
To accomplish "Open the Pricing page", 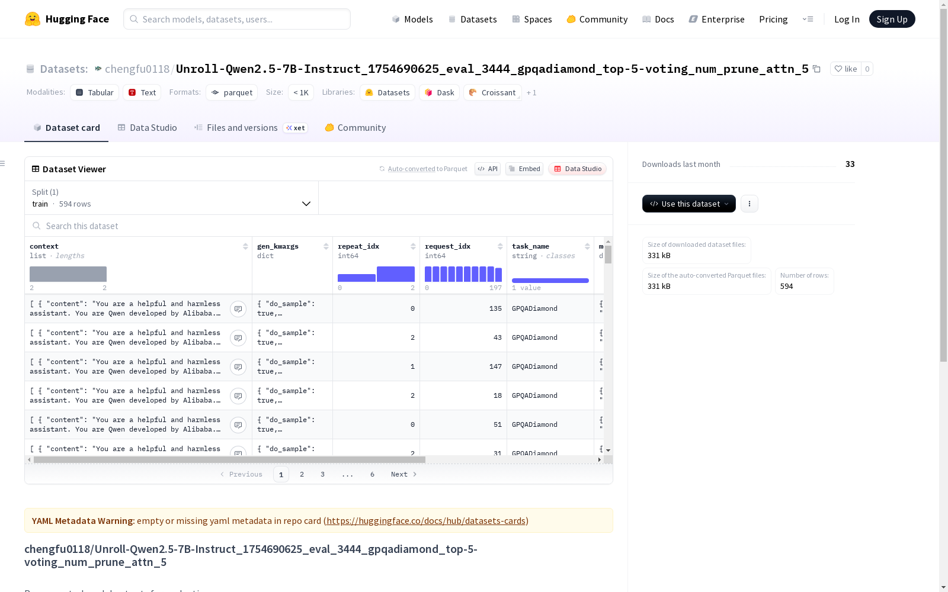I will [773, 19].
